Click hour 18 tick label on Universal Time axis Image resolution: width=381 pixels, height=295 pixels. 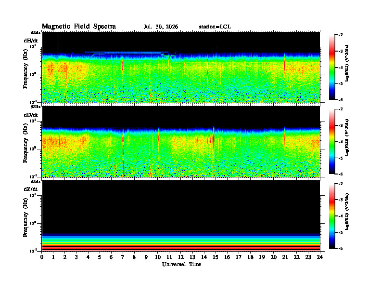(250, 257)
